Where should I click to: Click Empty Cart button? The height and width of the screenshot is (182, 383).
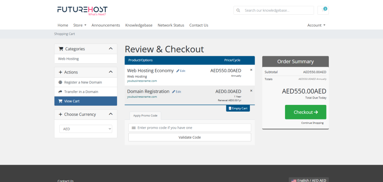238,108
